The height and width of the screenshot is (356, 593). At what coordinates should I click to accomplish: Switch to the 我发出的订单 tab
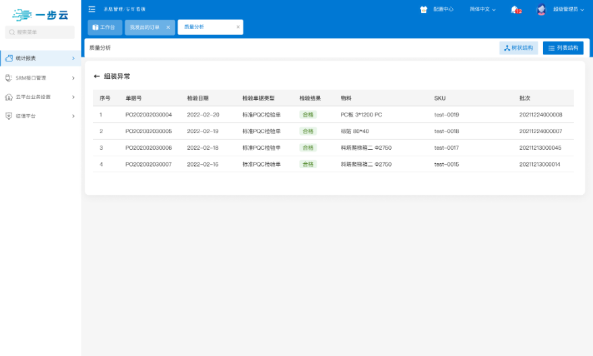pyautogui.click(x=144, y=27)
